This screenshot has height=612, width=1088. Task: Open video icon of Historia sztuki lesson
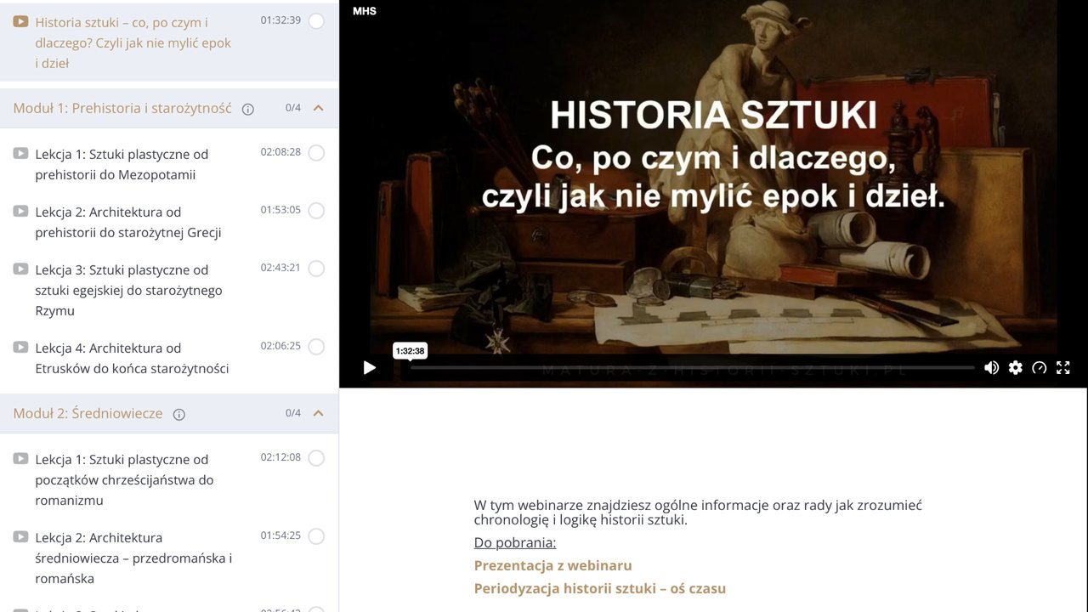20,21
